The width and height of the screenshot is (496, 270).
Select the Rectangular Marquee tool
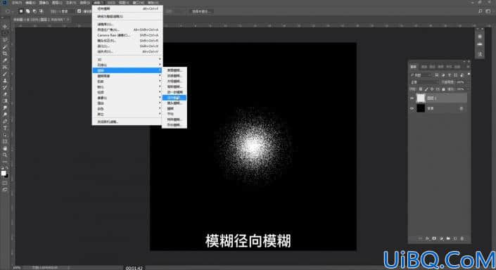(5, 33)
